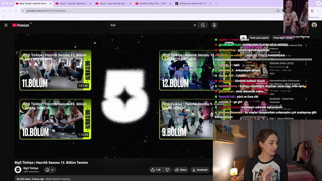
Task: Open a new browser tab with the plus
Action: (x=216, y=4)
